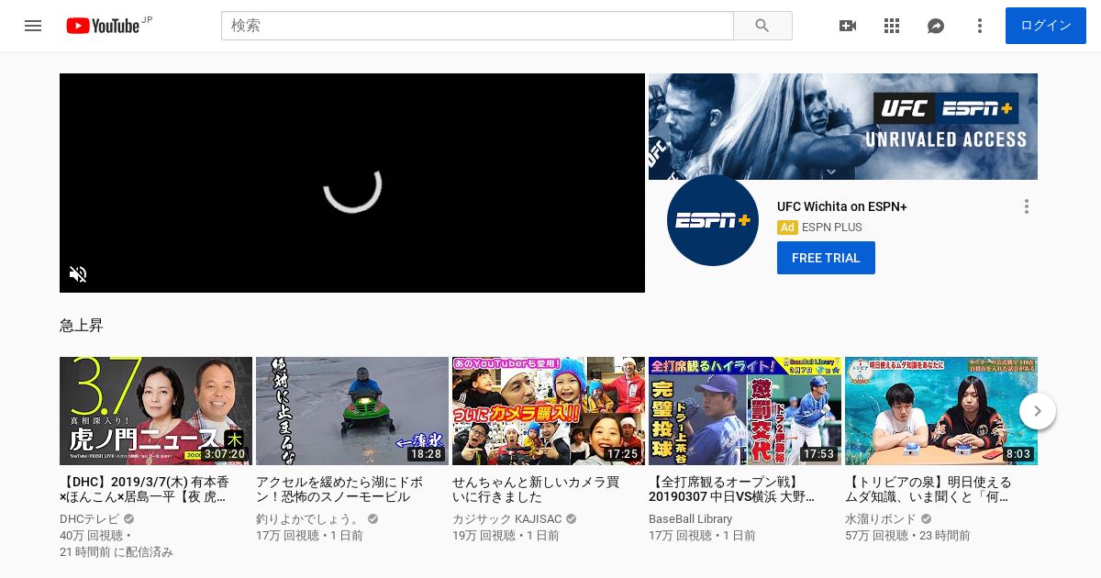Click the loading video player area
The height and width of the screenshot is (578, 1101).
tap(352, 183)
